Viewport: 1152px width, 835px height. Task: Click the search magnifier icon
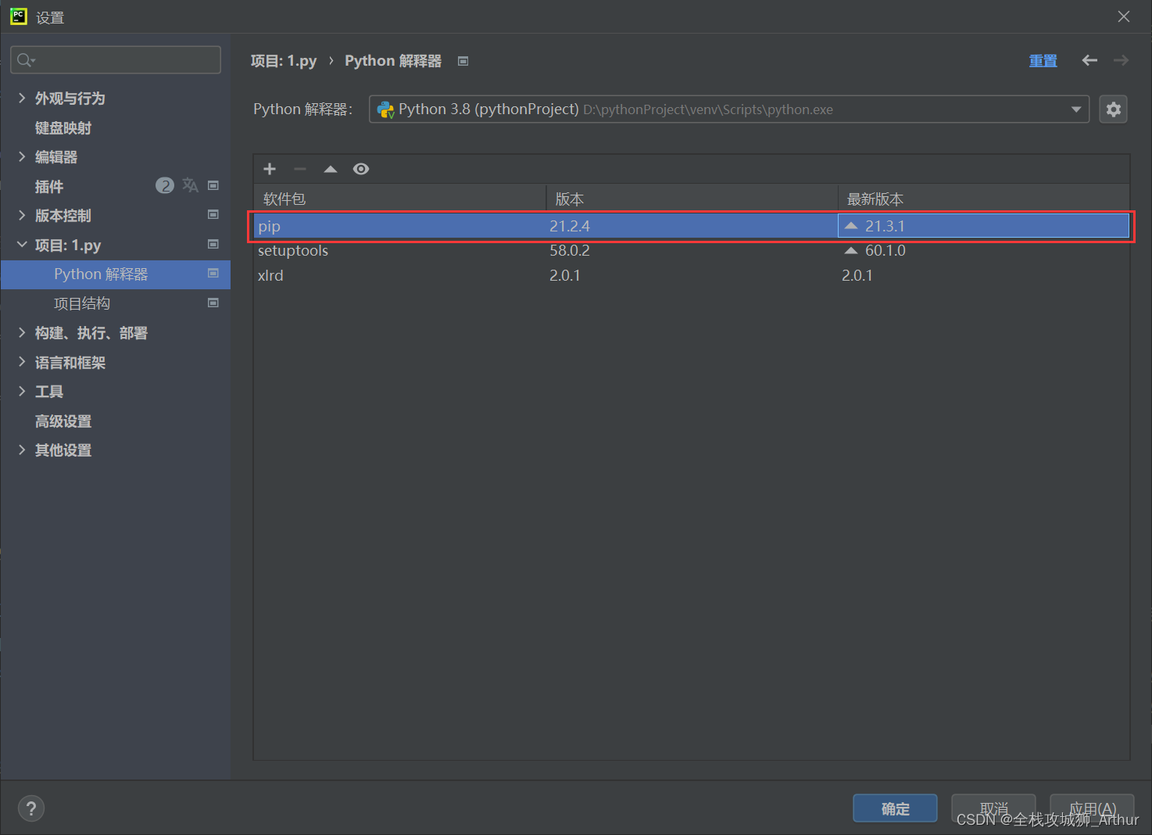[x=26, y=60]
